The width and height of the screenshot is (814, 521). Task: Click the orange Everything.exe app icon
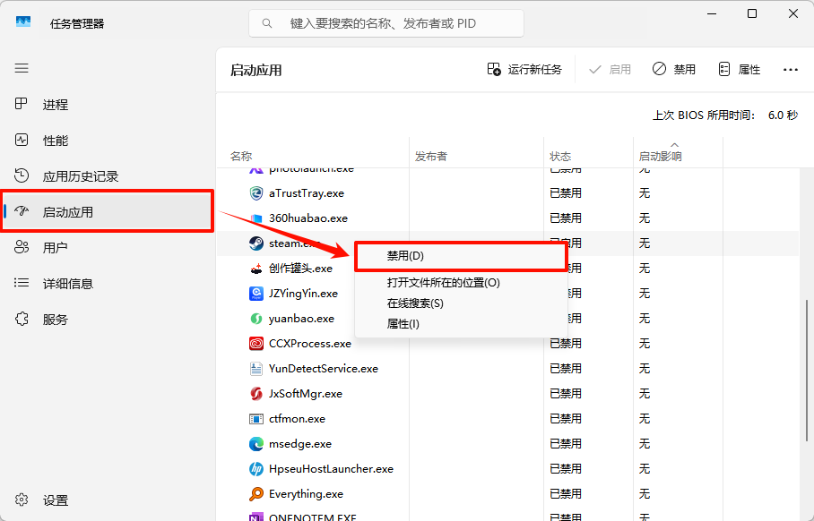tap(257, 493)
